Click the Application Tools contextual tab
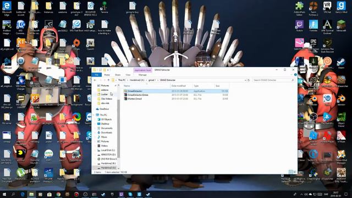 [x=142, y=70]
